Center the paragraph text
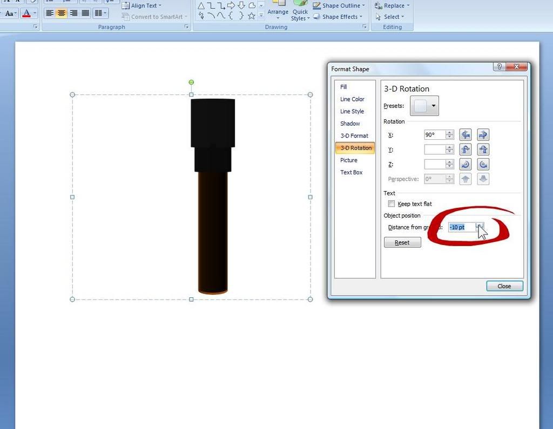 (62, 13)
